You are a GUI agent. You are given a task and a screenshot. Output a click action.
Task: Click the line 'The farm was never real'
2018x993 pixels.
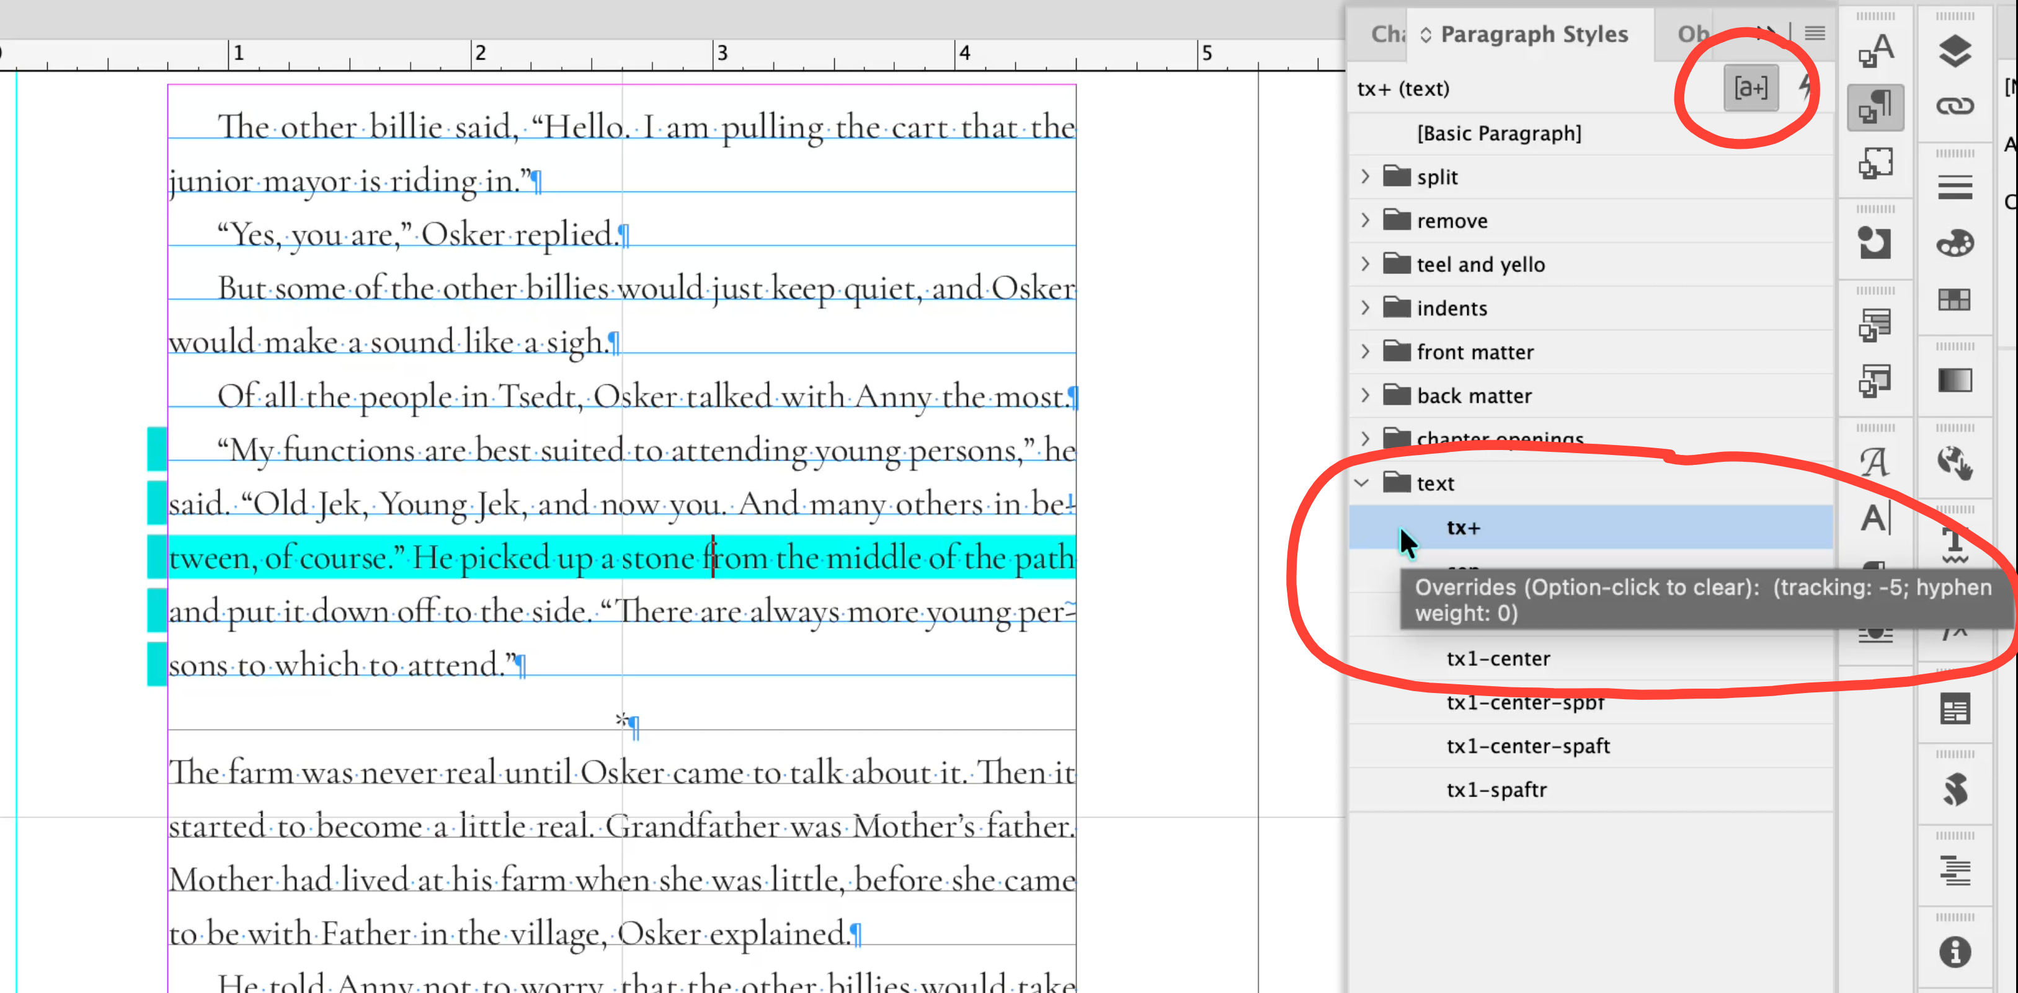pyautogui.click(x=622, y=773)
